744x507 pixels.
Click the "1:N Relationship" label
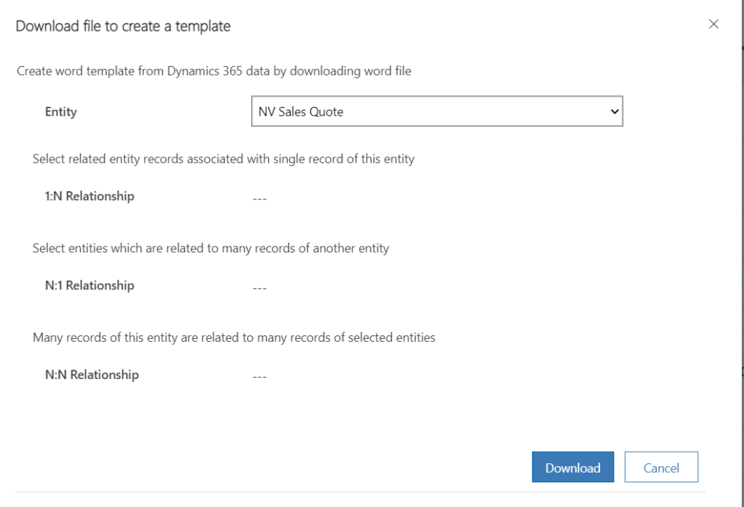click(90, 196)
